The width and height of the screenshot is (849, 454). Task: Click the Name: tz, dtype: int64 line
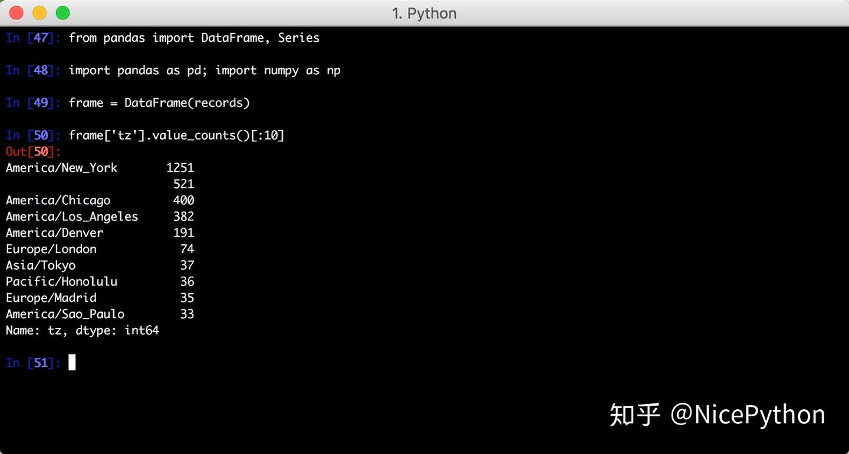coord(81,330)
